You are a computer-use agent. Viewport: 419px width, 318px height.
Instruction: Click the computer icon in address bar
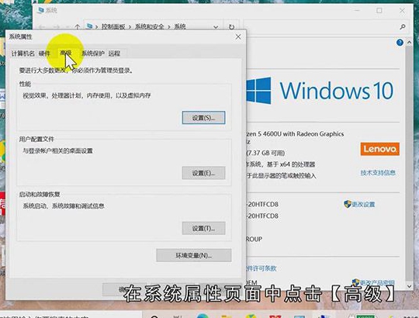[x=90, y=26]
